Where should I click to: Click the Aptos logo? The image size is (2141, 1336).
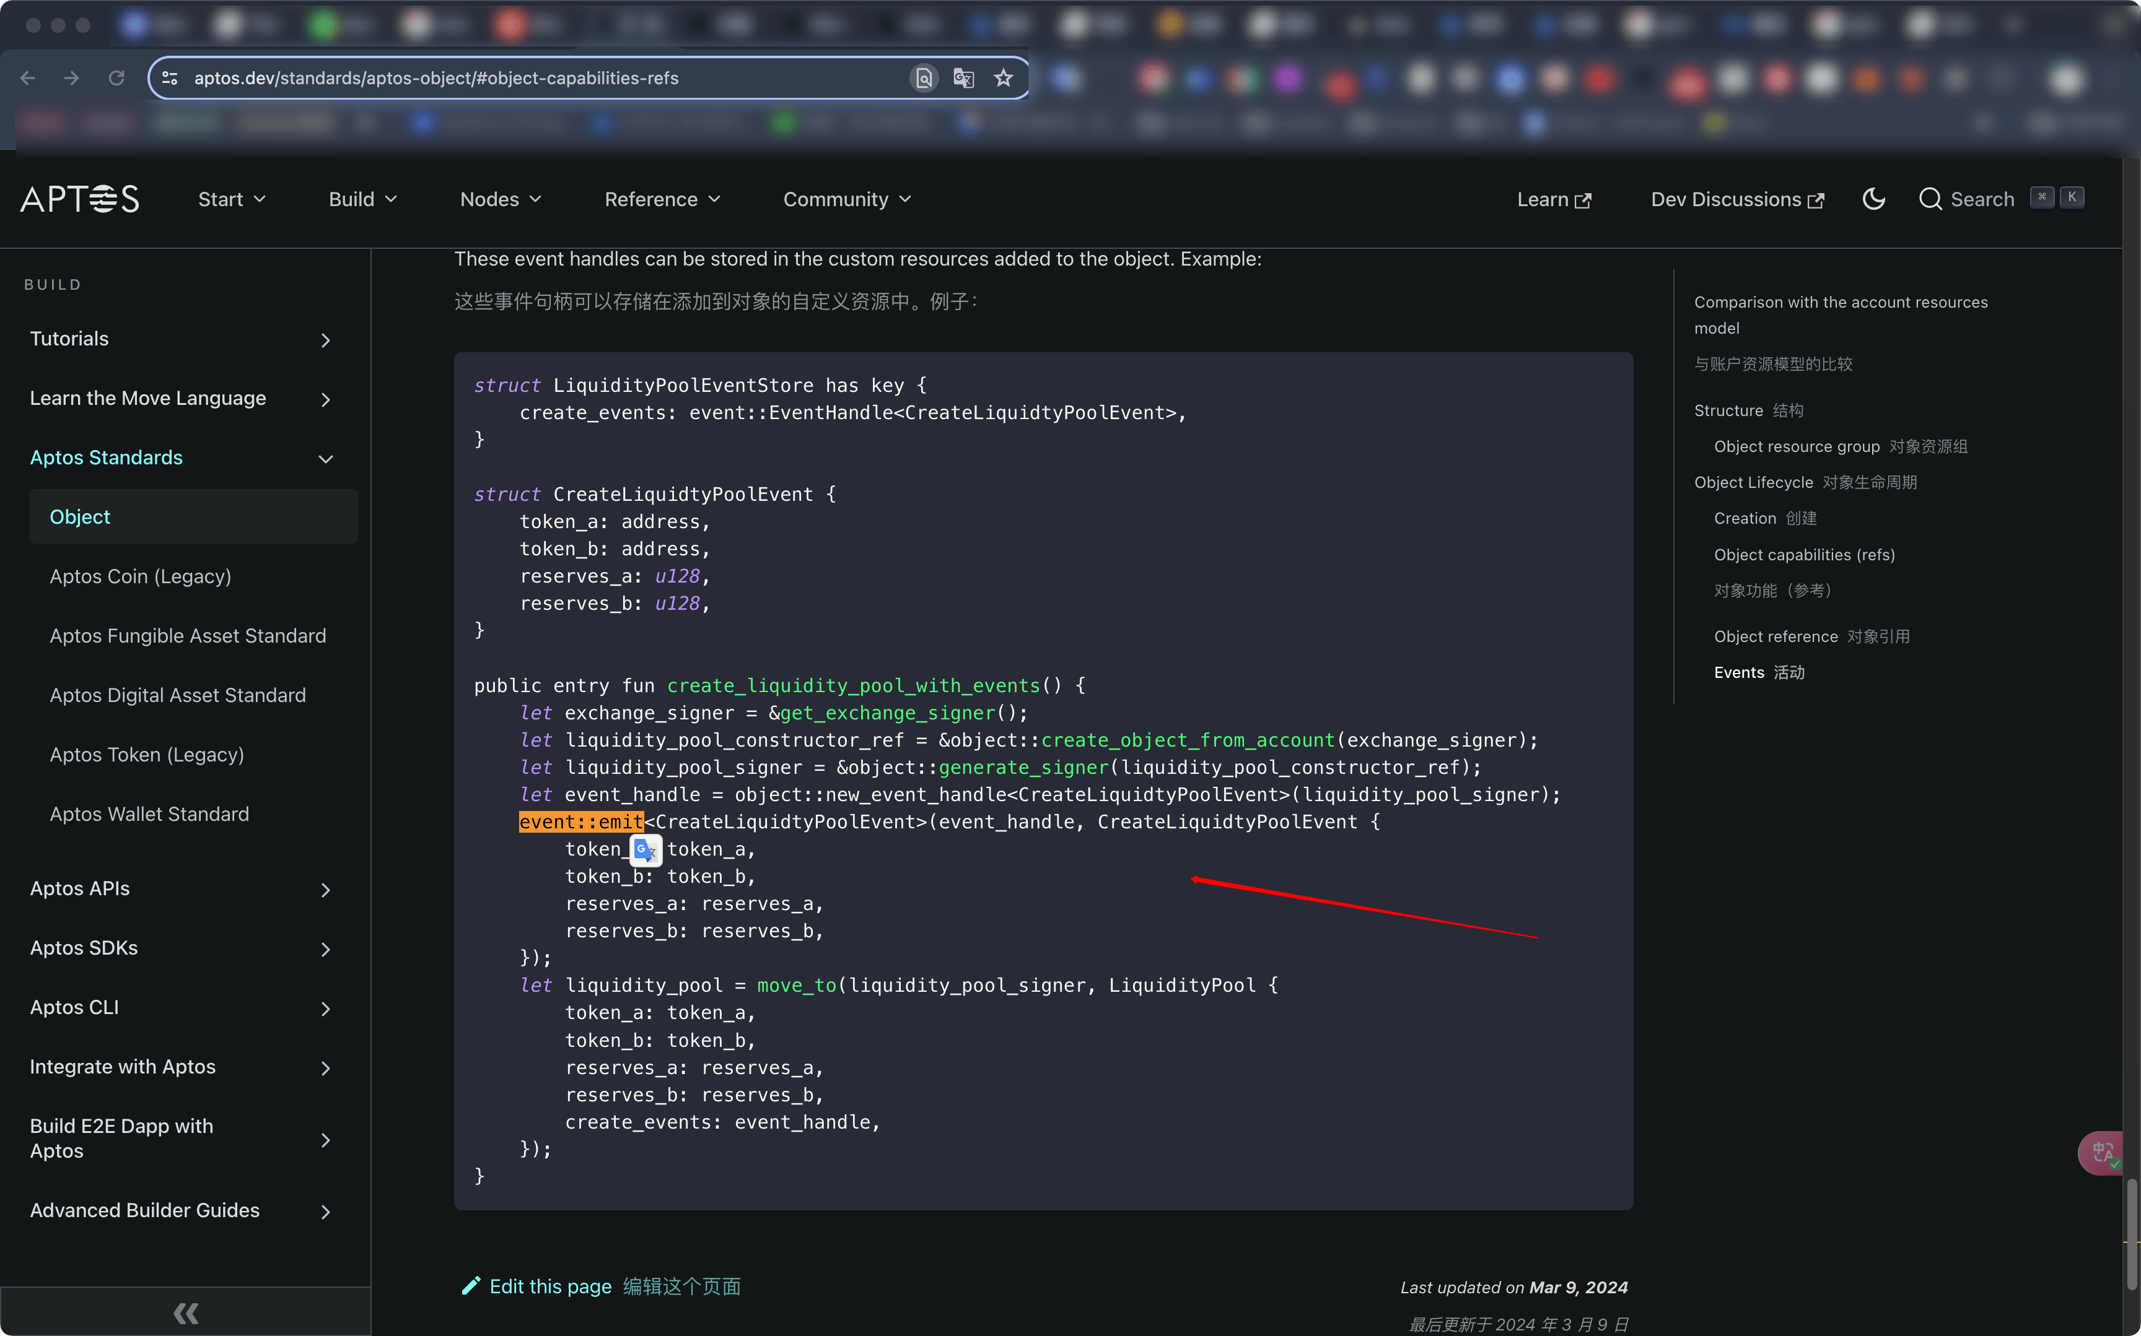pos(79,199)
